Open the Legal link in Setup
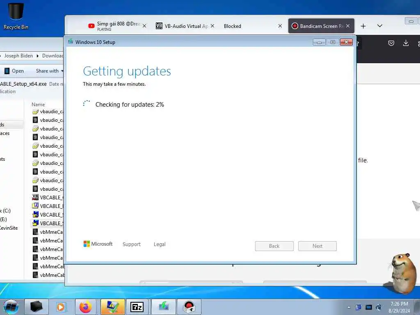 [160, 244]
